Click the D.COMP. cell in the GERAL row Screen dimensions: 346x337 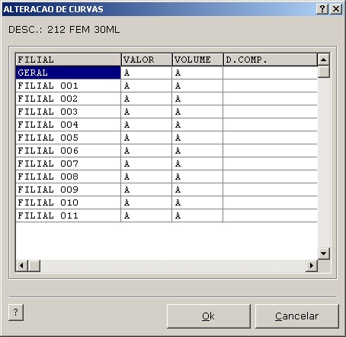pos(270,73)
